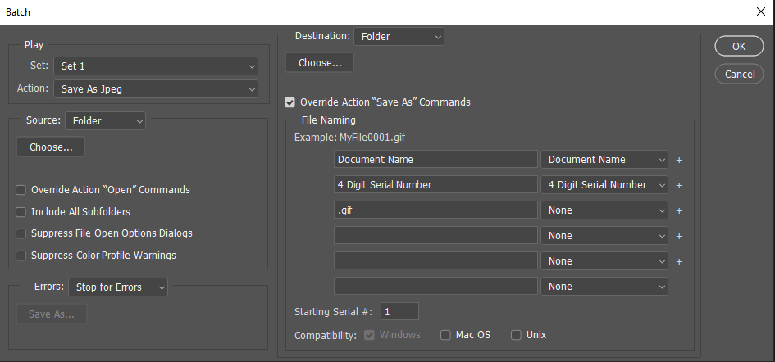
Task: Enable Override Action "Open" Commands
Action: tap(21, 190)
